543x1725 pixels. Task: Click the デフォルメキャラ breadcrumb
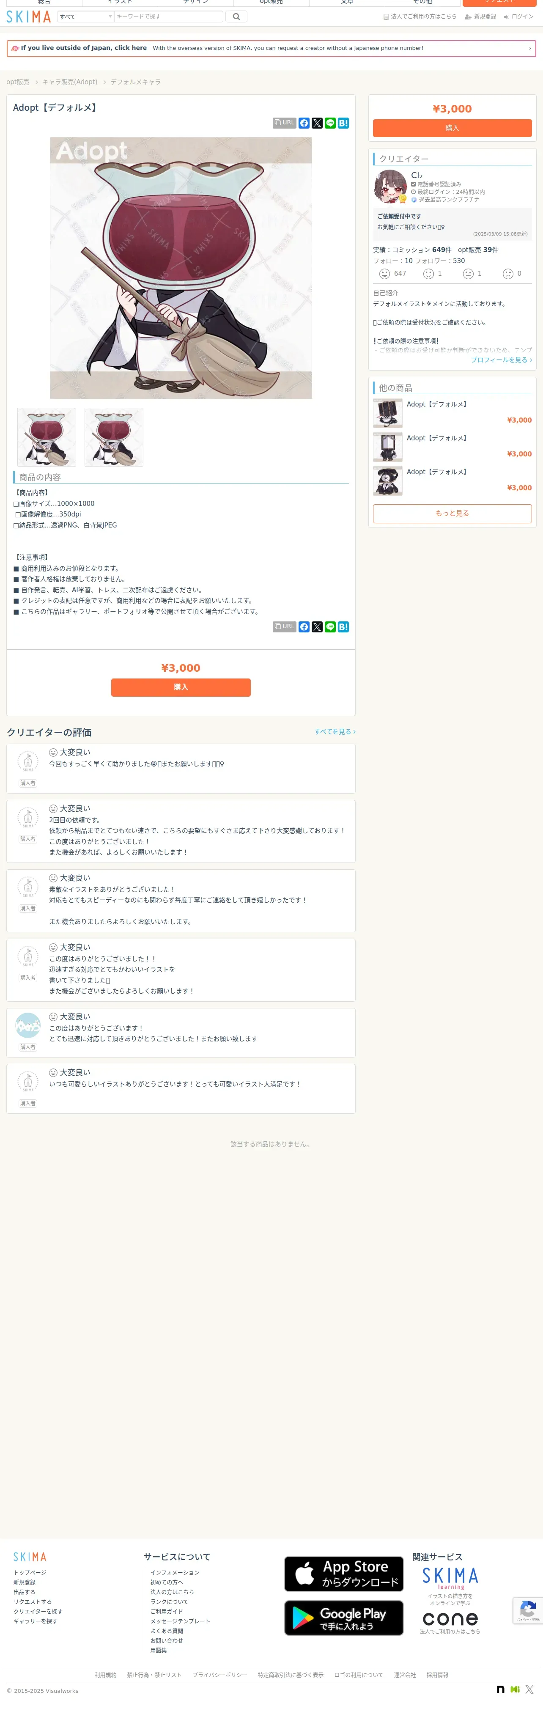tap(135, 82)
